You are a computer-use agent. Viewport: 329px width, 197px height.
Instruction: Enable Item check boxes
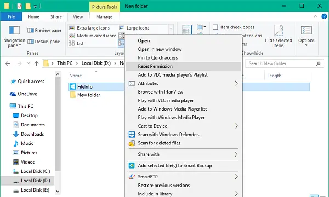[234, 27]
